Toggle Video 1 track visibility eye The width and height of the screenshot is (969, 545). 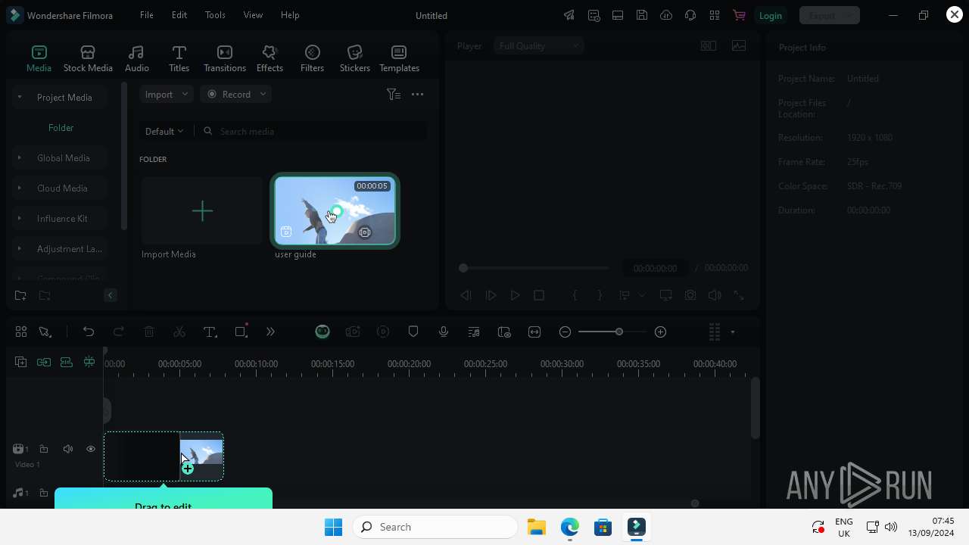[x=91, y=449]
